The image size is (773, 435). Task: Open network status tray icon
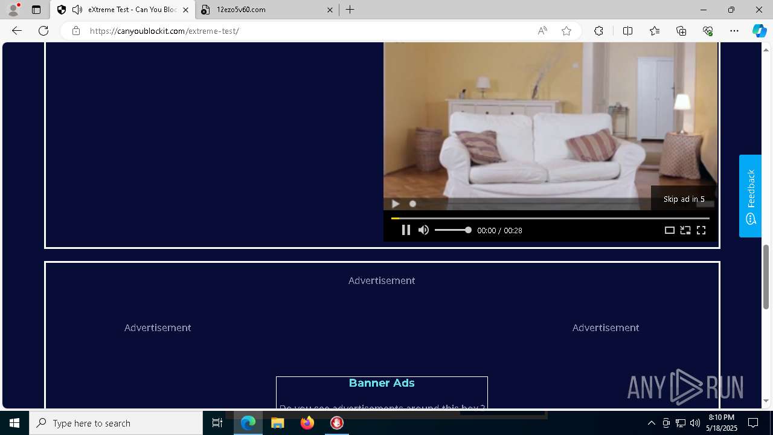pyautogui.click(x=681, y=423)
